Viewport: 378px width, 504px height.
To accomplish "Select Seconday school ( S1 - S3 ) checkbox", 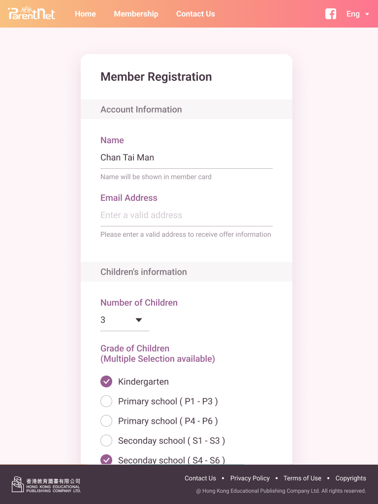I will 106,441.
